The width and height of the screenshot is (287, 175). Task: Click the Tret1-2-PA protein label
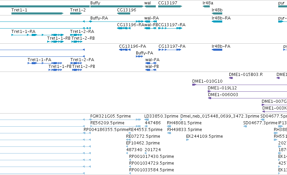pyautogui.click(x=82, y=60)
